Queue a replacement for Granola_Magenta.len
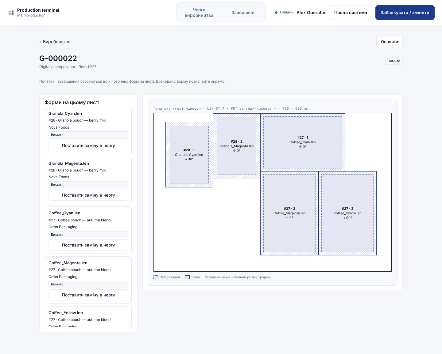 click(88, 195)
